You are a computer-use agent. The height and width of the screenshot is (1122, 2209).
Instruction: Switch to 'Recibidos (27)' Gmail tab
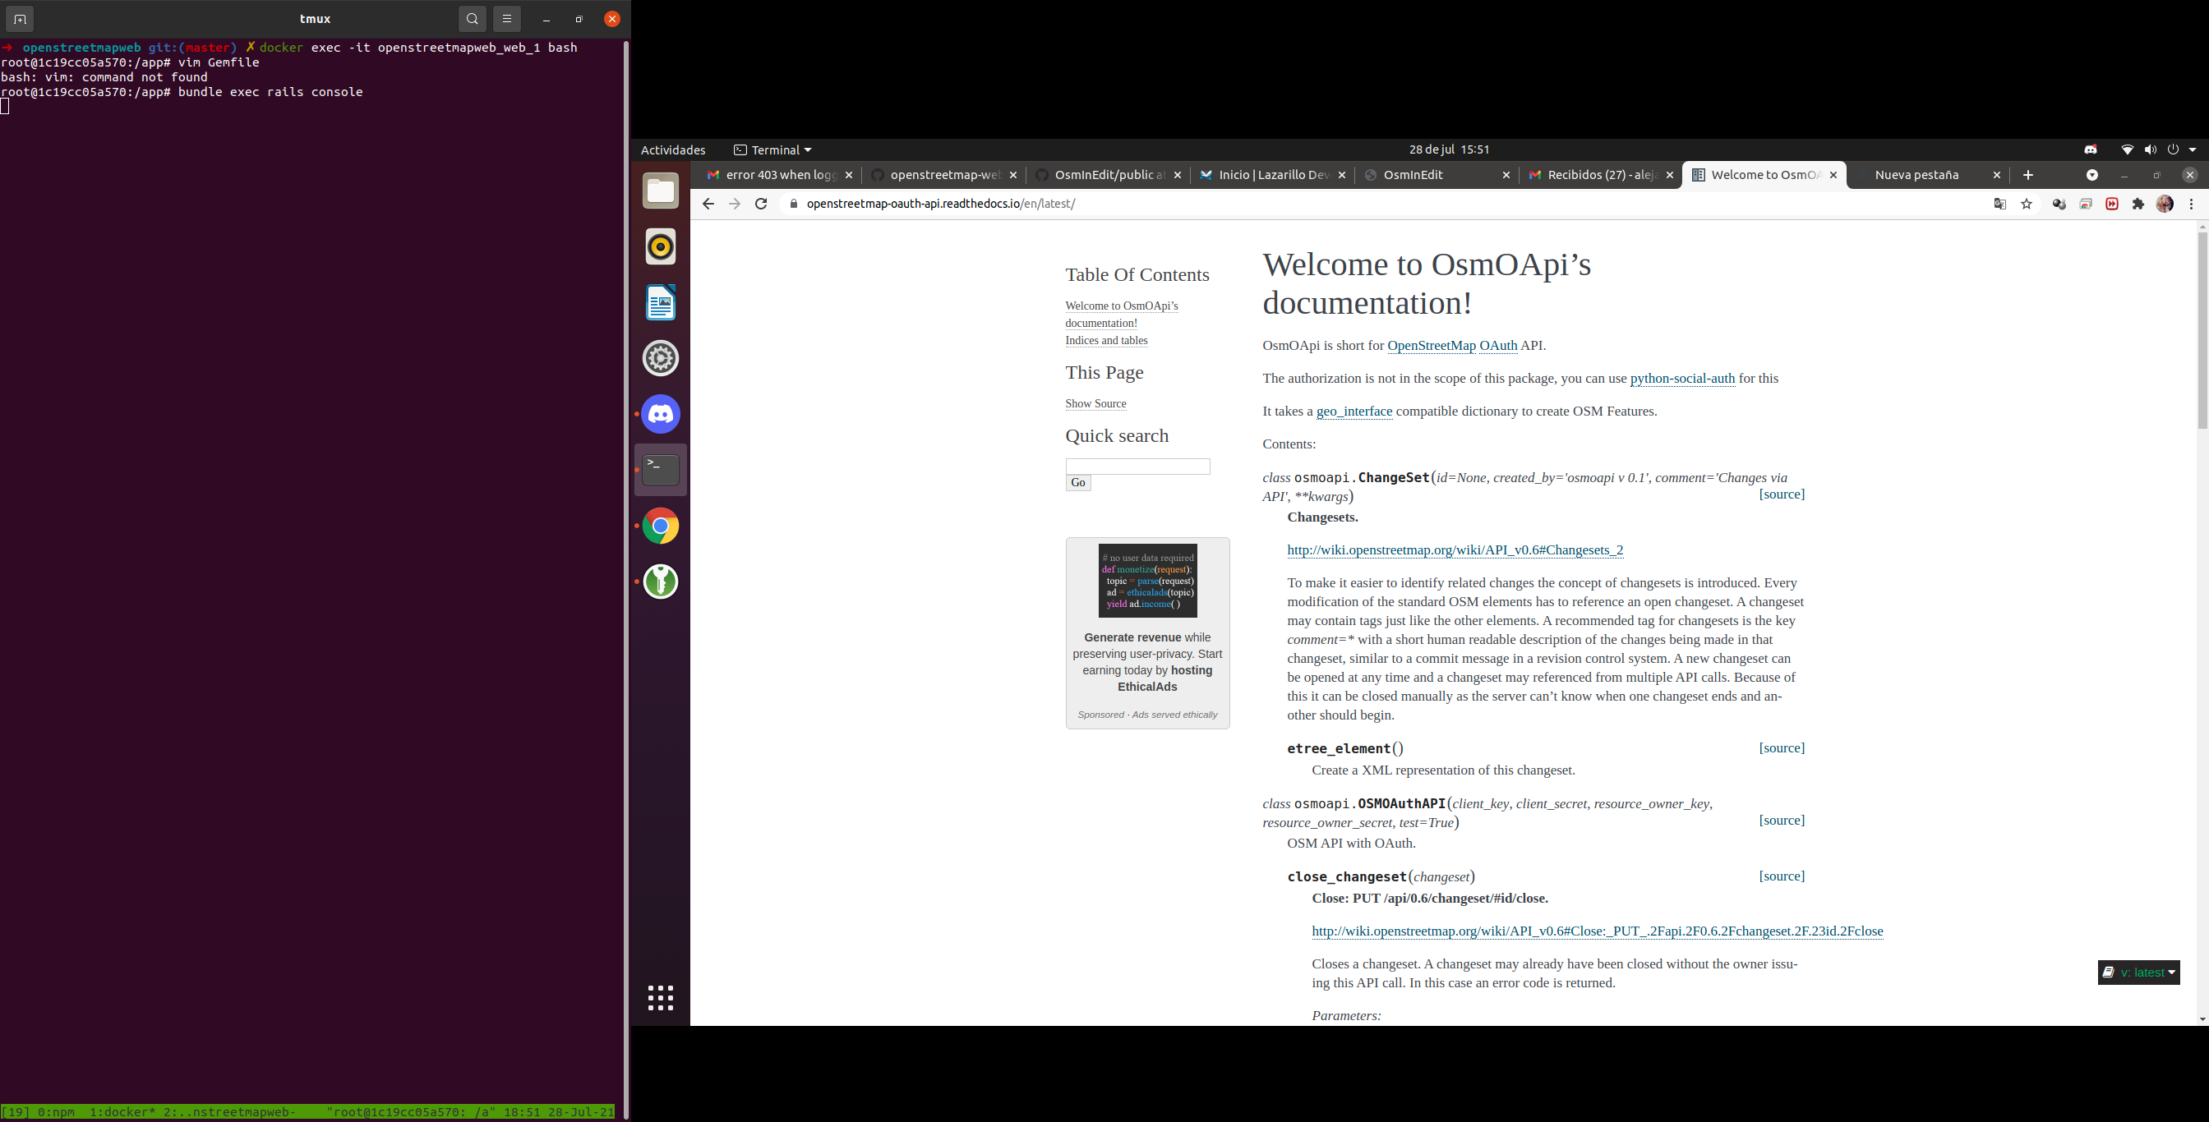click(1602, 175)
